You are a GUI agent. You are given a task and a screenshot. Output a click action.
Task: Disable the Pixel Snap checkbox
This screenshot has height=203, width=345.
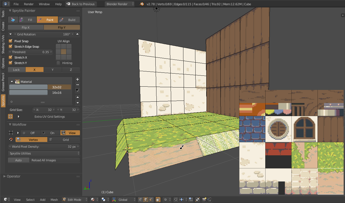tap(11, 41)
